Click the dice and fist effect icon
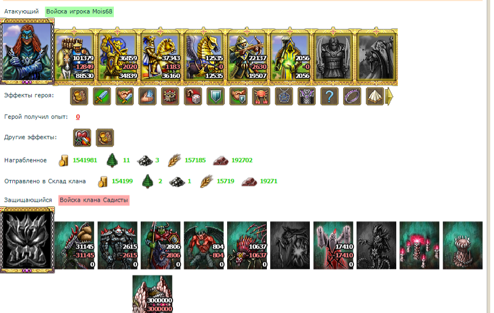Image resolution: width=494 pixels, height=313 pixels. 193,96
